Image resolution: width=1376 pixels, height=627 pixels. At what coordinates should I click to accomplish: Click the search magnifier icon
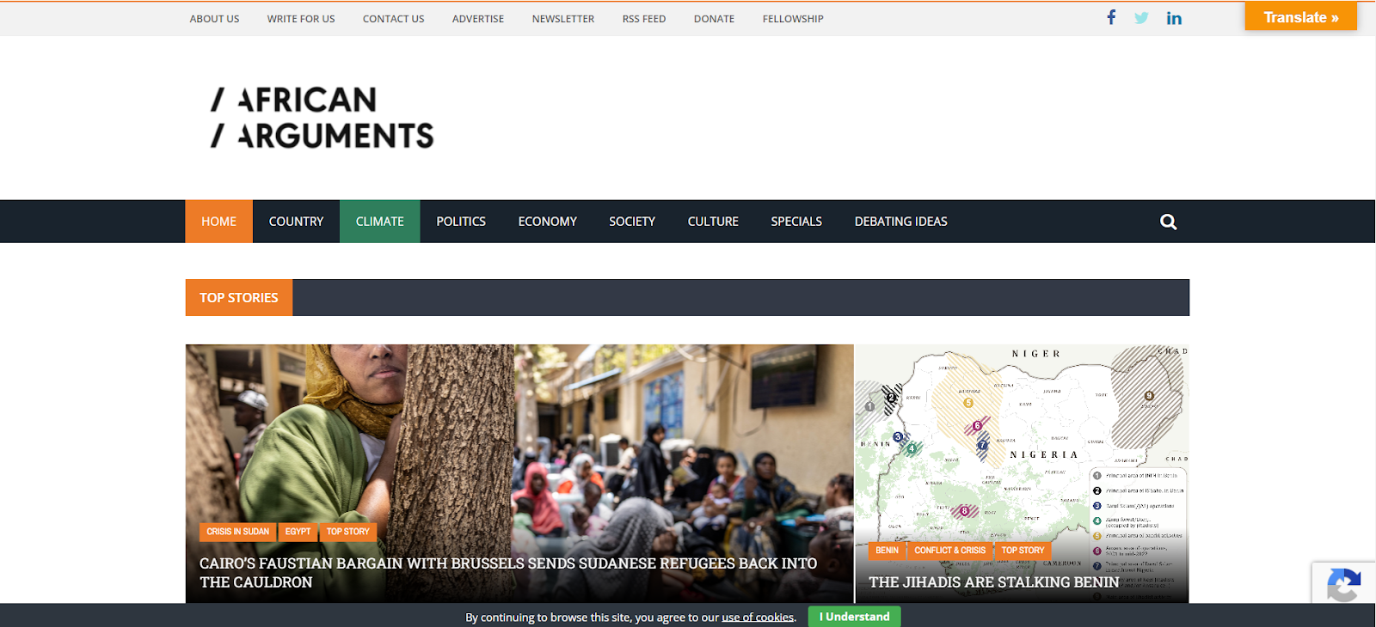click(x=1168, y=222)
